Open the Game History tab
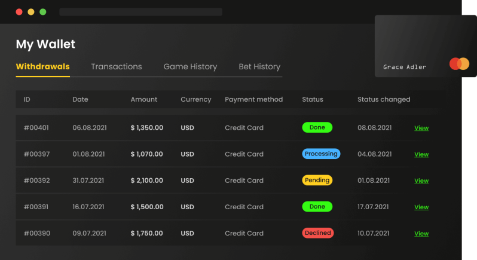 point(190,67)
